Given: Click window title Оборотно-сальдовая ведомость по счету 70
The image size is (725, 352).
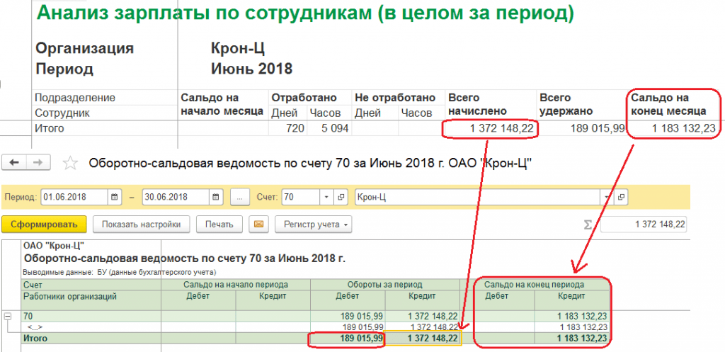Looking at the screenshot, I should [309, 163].
